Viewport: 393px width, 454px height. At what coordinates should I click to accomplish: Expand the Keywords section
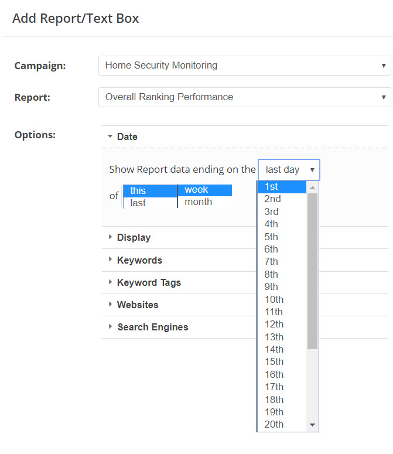click(139, 260)
